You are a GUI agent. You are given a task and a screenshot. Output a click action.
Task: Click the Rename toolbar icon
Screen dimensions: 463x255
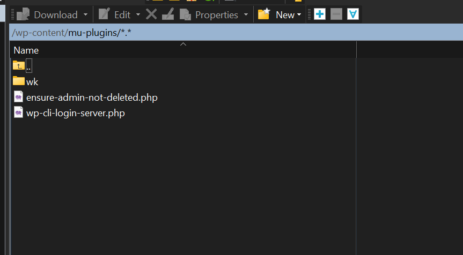[168, 14]
